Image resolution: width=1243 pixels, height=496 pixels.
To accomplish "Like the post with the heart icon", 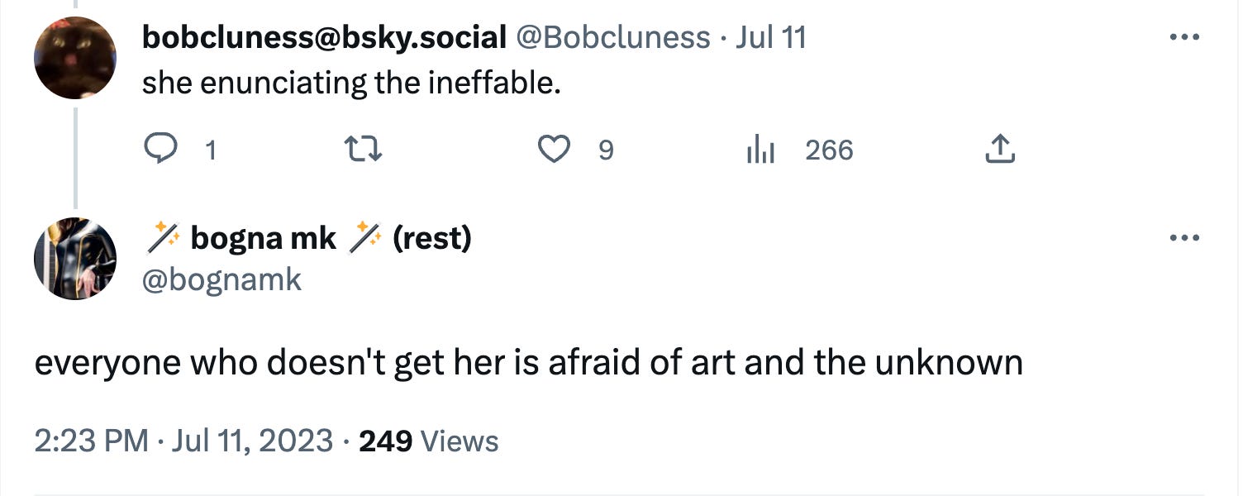I will (555, 150).
